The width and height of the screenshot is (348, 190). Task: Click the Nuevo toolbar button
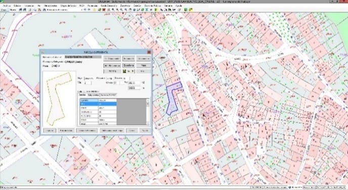point(13,10)
